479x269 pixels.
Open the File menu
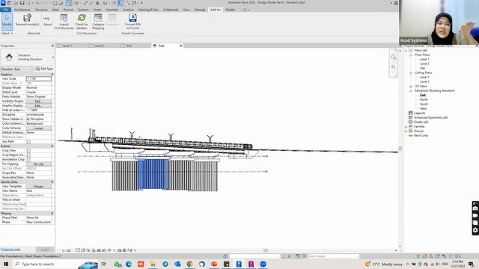click(5, 10)
